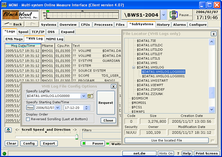Select $DATA1.VHSLOG.LOG0001 in the file tree
The image size is (222, 157).
click(x=163, y=76)
